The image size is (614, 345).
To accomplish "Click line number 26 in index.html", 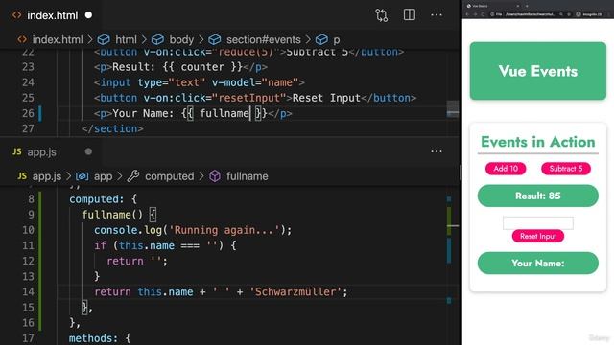I will [x=28, y=113].
